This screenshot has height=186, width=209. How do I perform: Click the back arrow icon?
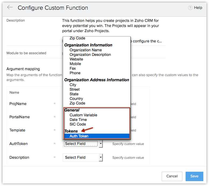pos(10,7)
